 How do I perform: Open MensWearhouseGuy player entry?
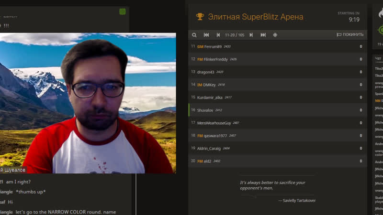tap(278, 123)
